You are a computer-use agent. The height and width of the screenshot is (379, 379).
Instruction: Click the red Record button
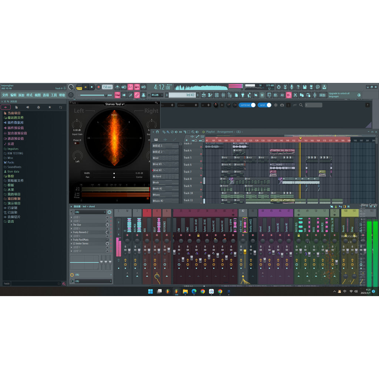coord(98,87)
